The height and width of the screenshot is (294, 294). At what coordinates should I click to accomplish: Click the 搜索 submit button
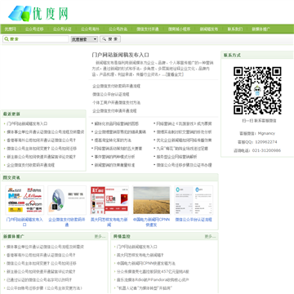(x=110, y=39)
